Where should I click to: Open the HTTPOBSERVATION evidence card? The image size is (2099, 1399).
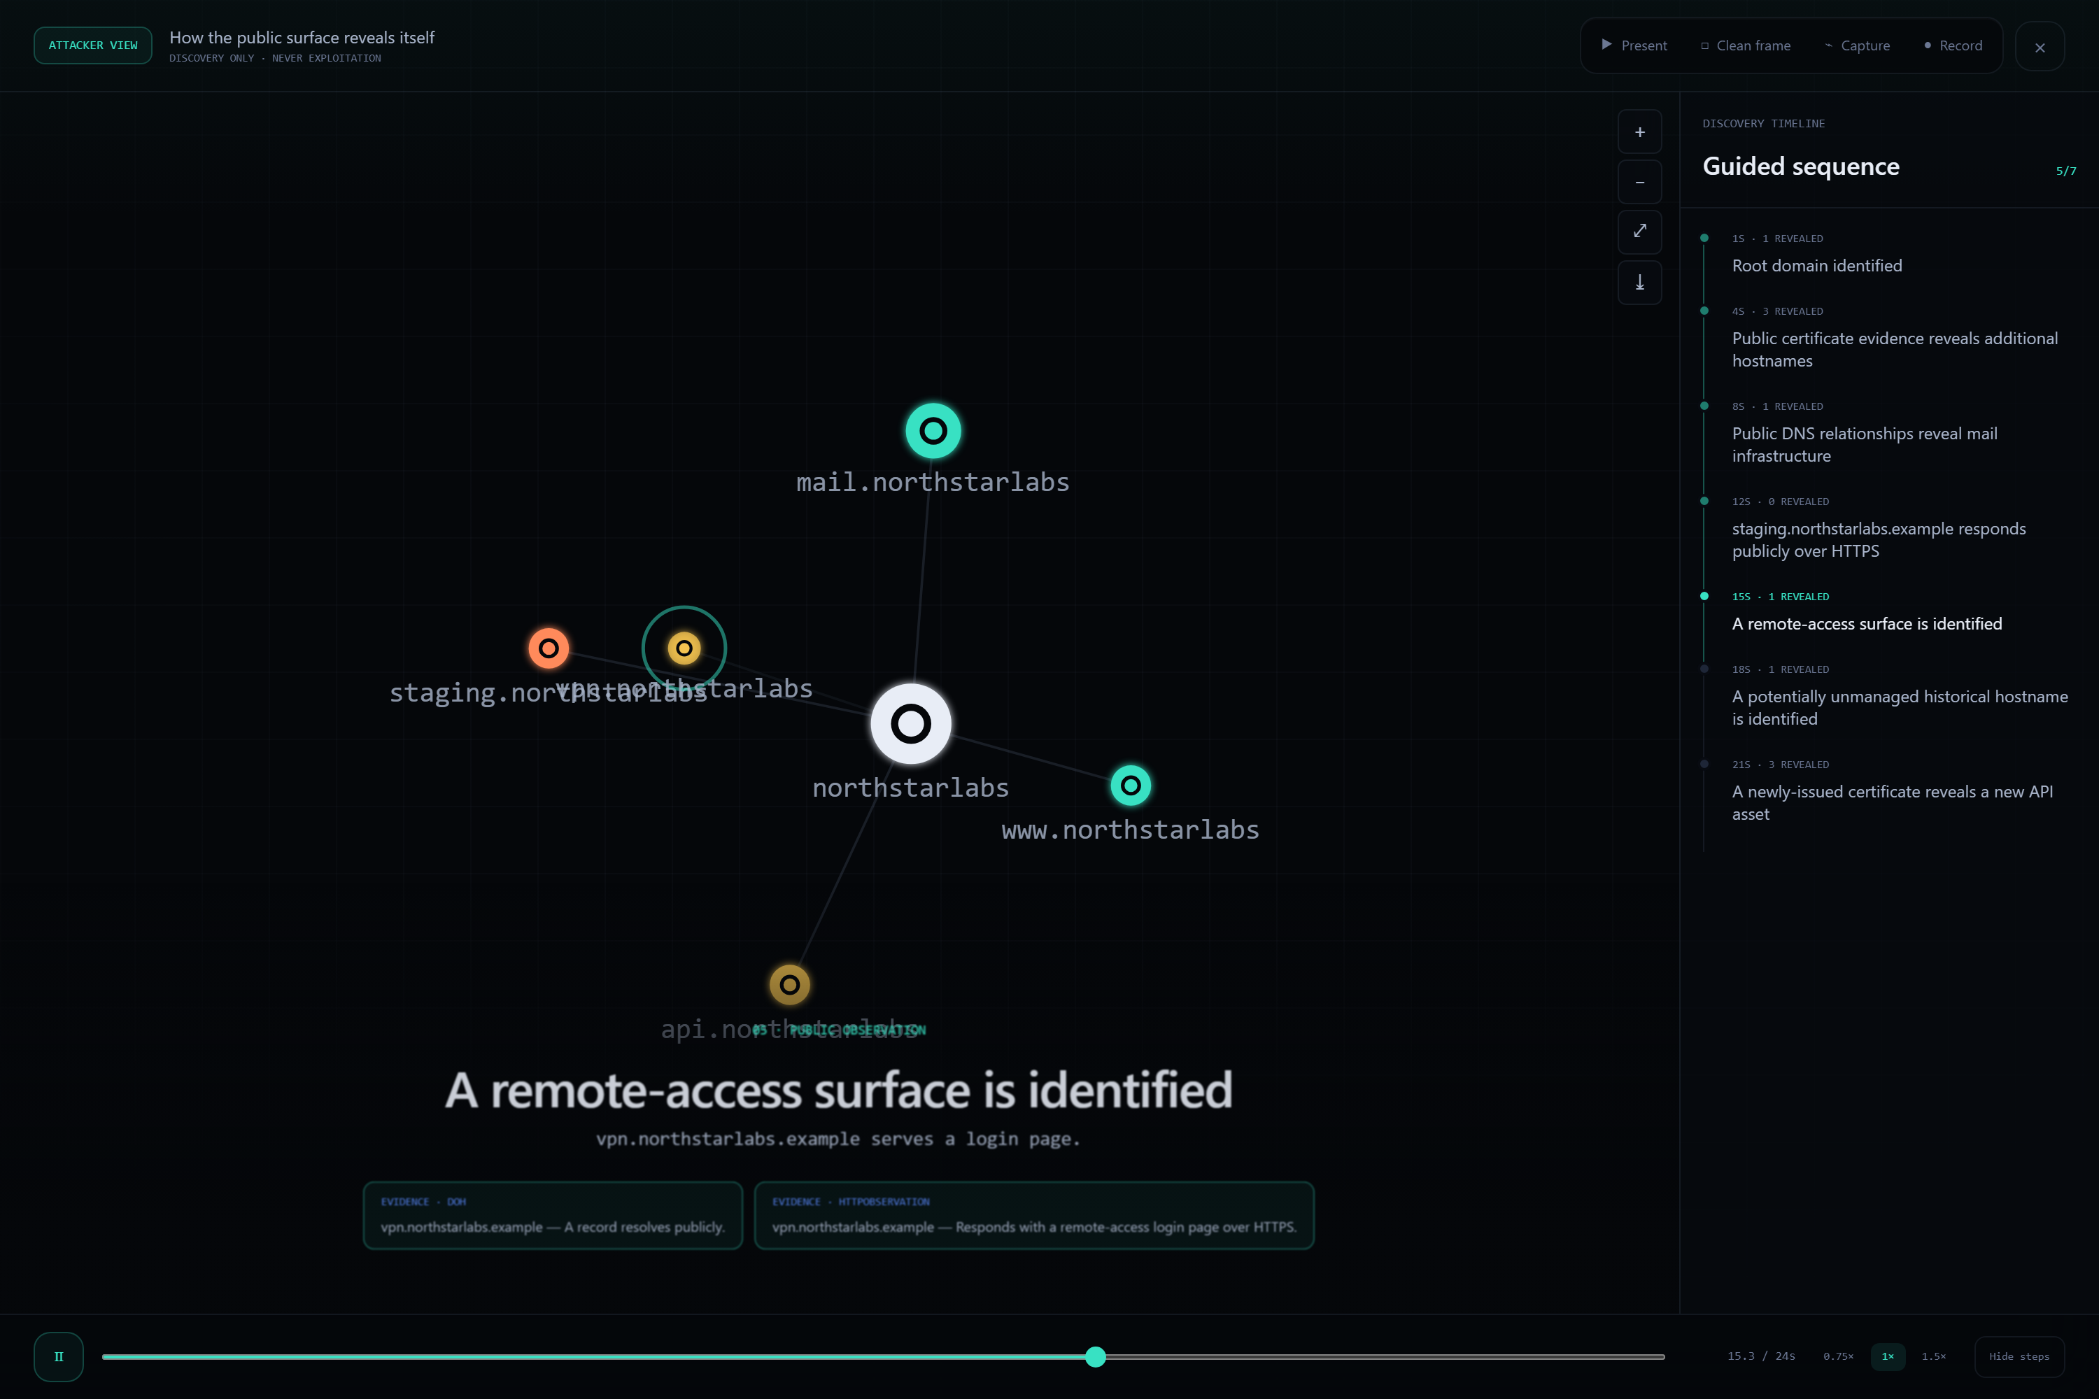coord(1033,1215)
